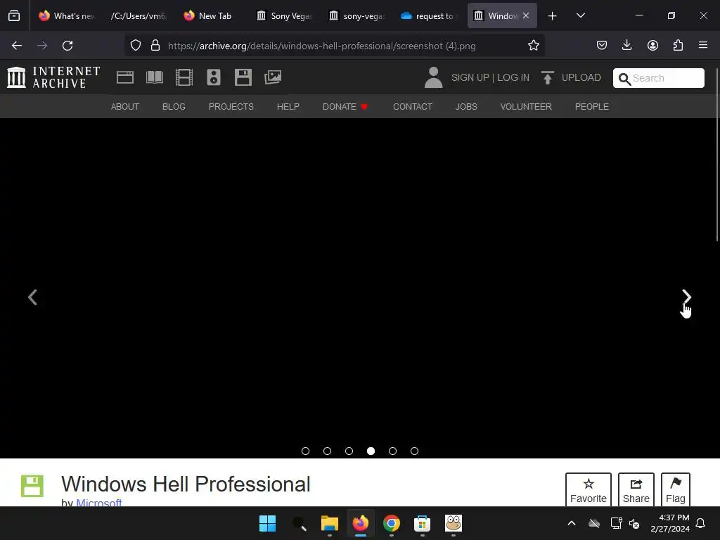720x540 pixels.
Task: Go back to the previous page
Action: coord(17,46)
